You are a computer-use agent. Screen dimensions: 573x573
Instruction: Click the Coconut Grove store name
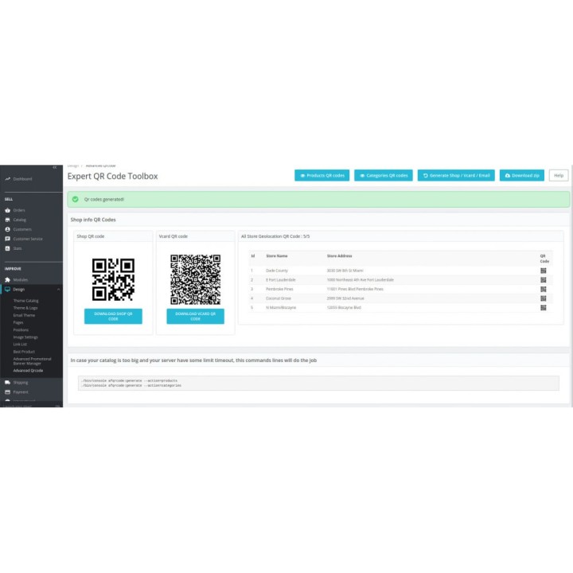pyautogui.click(x=279, y=298)
